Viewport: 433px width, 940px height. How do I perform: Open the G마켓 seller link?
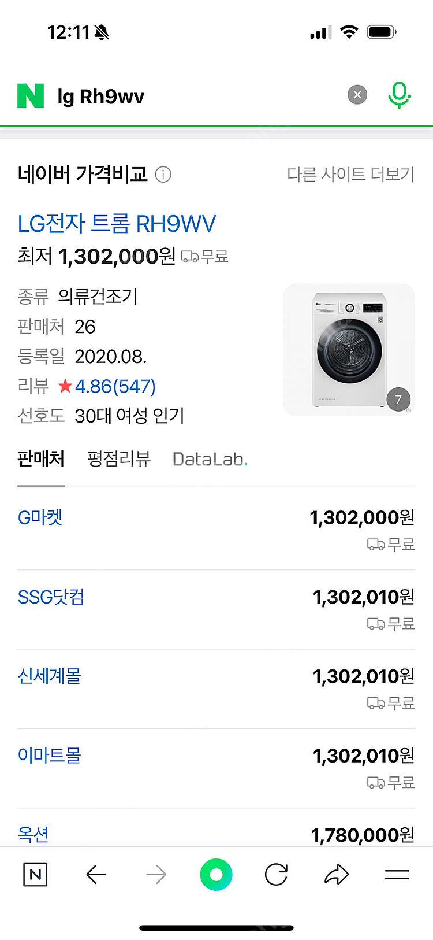pyautogui.click(x=40, y=517)
